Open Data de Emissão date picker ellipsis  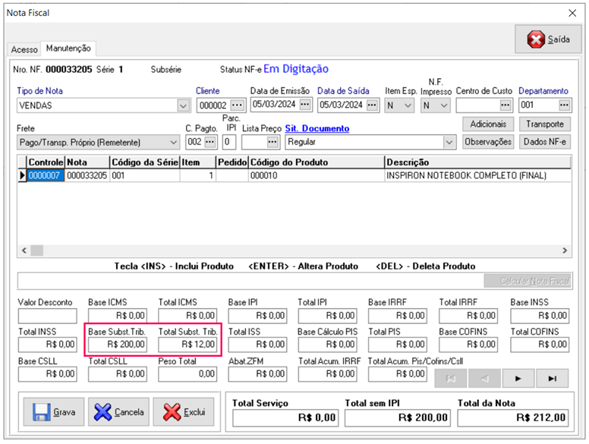coord(305,105)
